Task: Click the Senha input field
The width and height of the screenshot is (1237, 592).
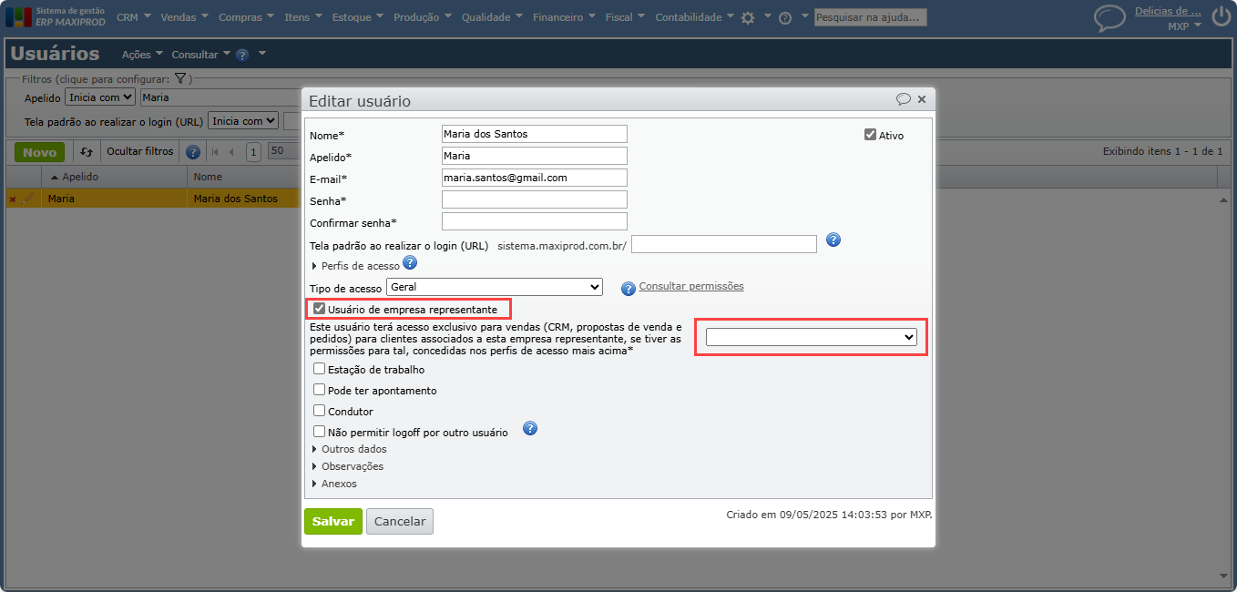Action: pos(535,199)
